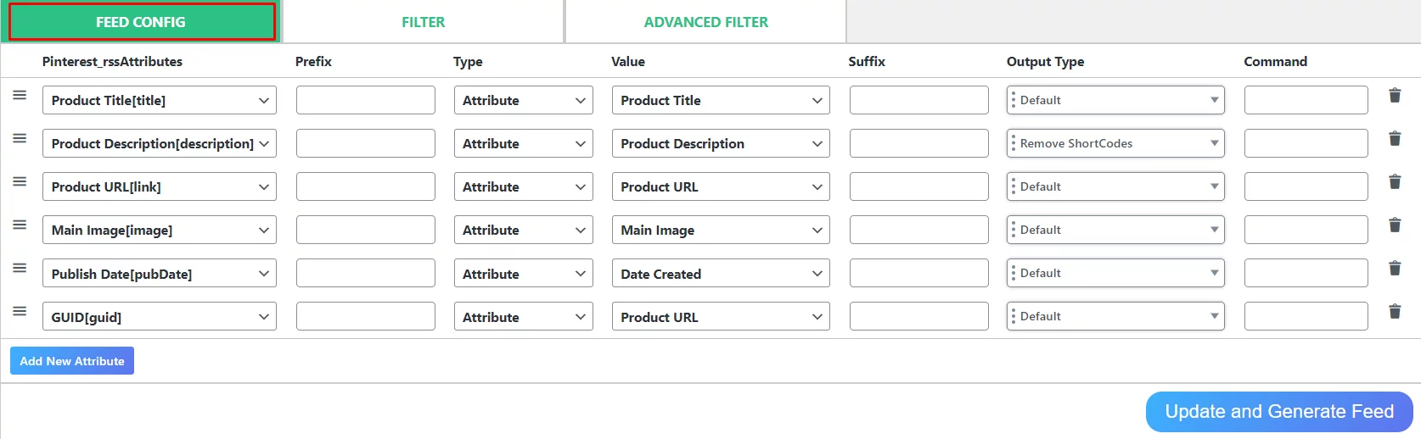Click the Add New Attribute button
1421x439 pixels.
point(72,361)
